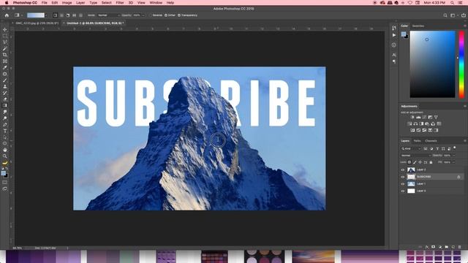The height and width of the screenshot is (263, 468).
Task: Click the foreground color in Color panel
Action: coord(403,34)
